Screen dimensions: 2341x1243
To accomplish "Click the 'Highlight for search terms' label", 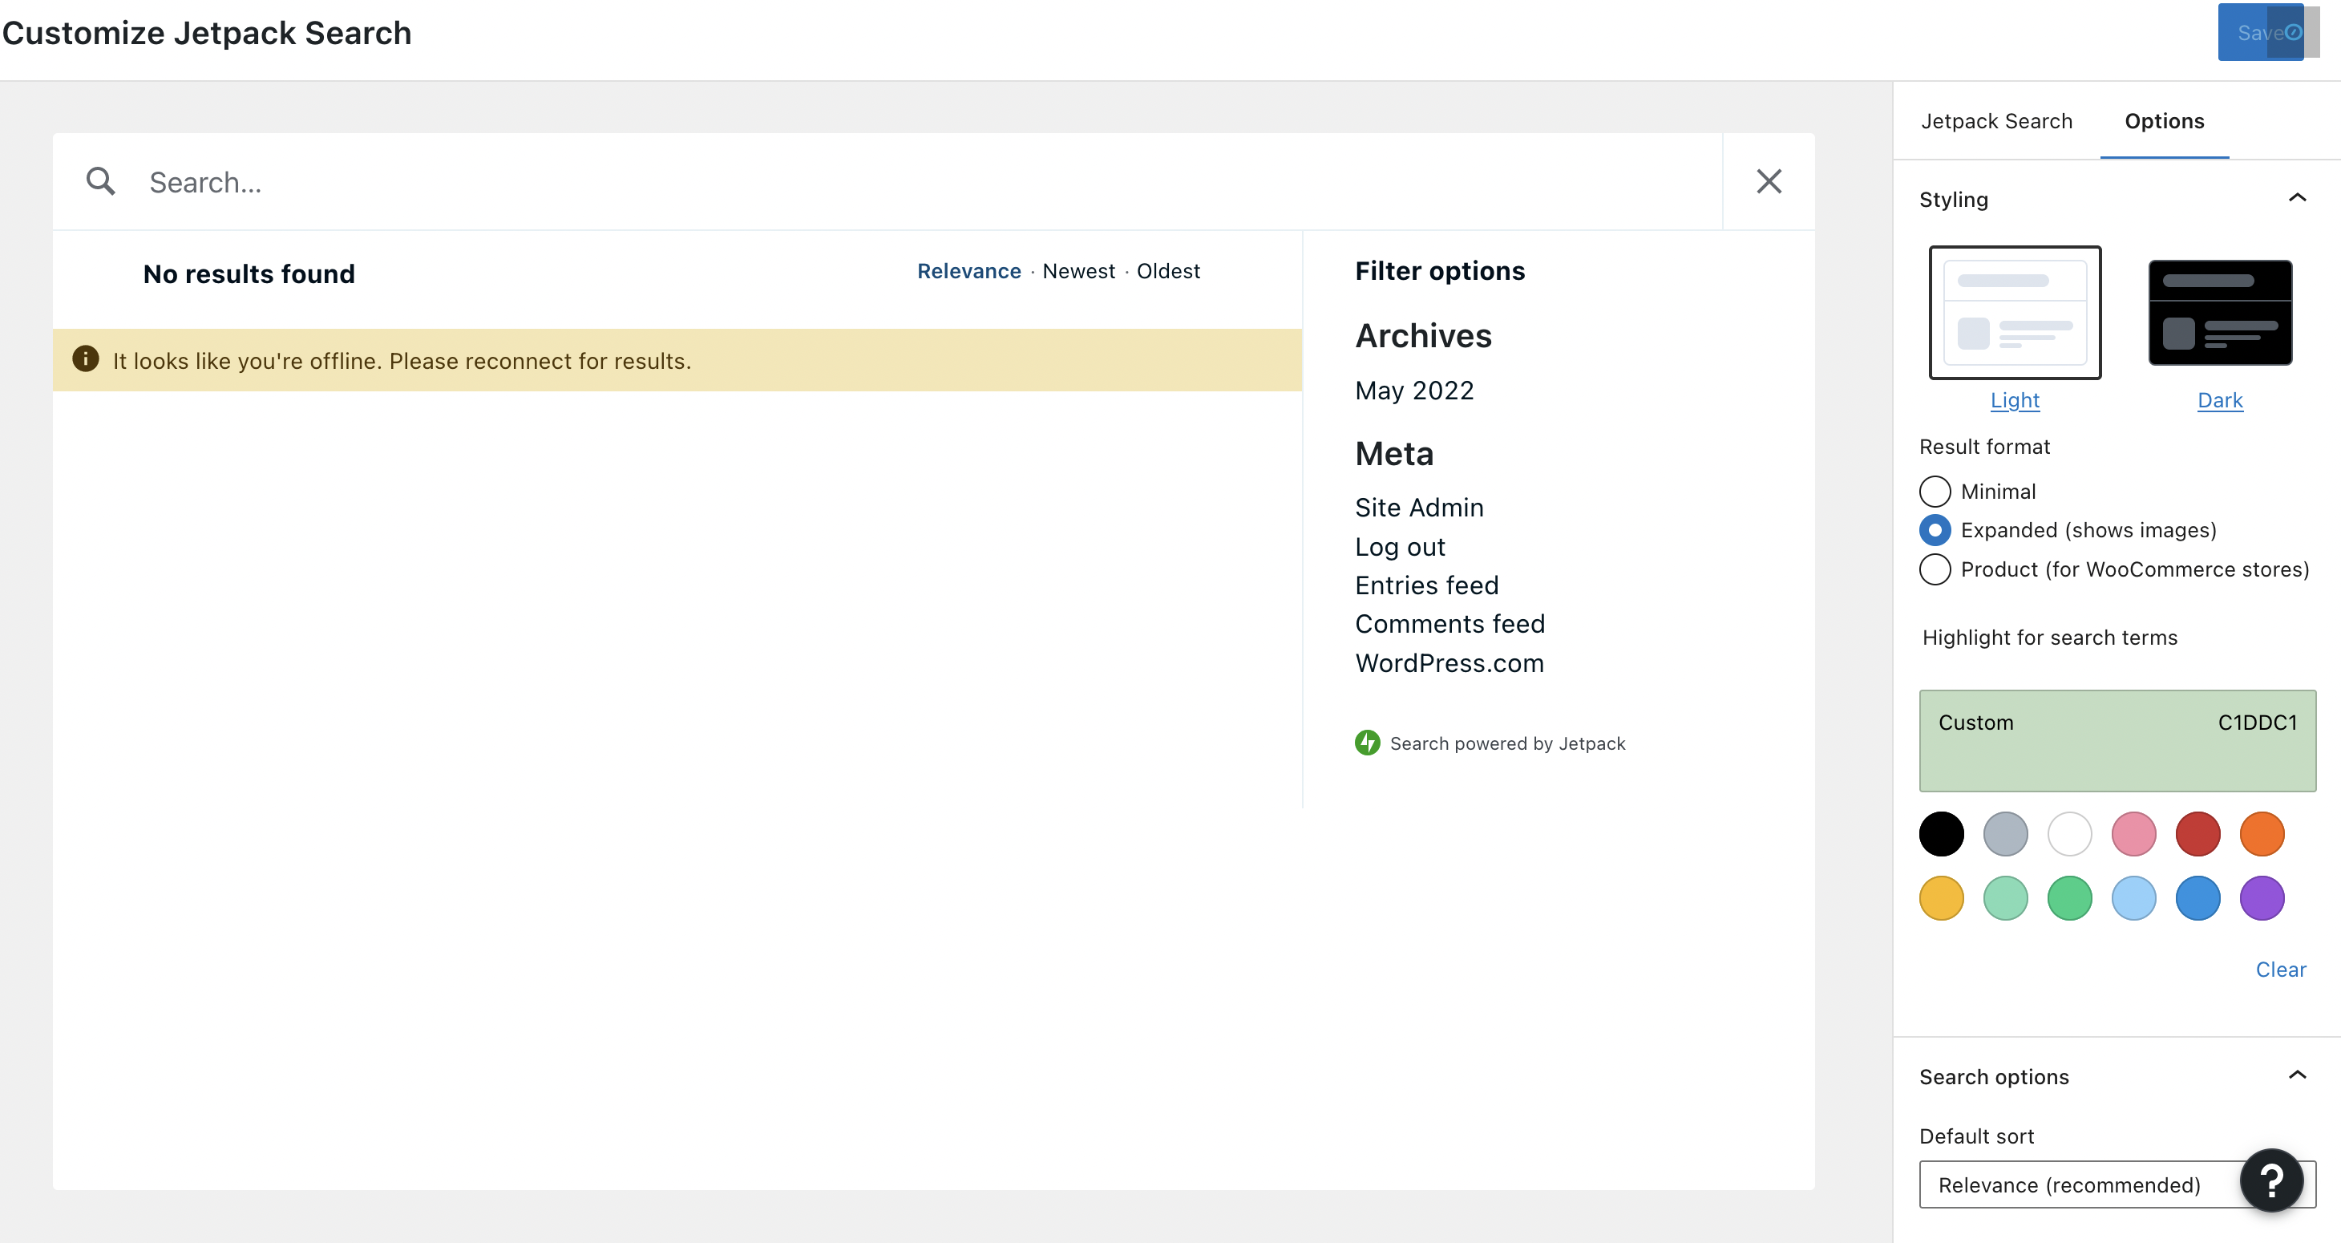I will 2050,638.
